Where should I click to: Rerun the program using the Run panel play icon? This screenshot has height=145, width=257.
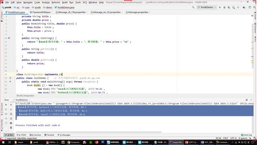(6, 105)
